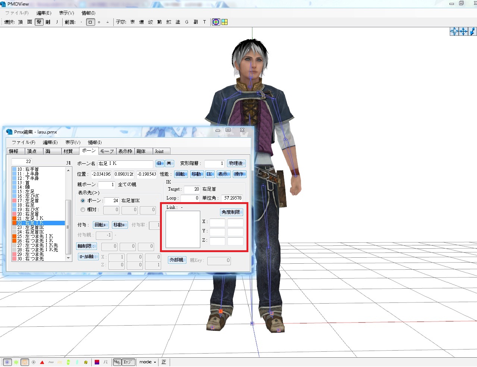Click the red-blue gradient square in bottom bar

pos(97,362)
